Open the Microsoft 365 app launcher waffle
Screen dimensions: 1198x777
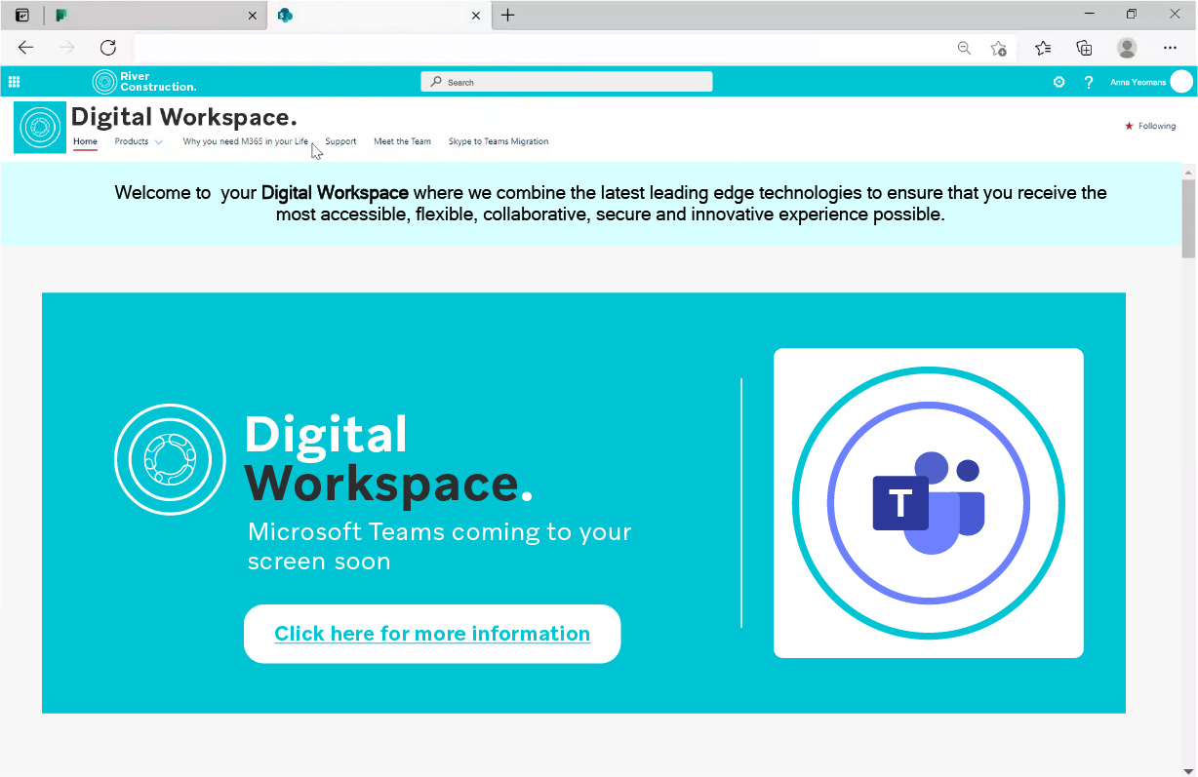[x=14, y=82]
